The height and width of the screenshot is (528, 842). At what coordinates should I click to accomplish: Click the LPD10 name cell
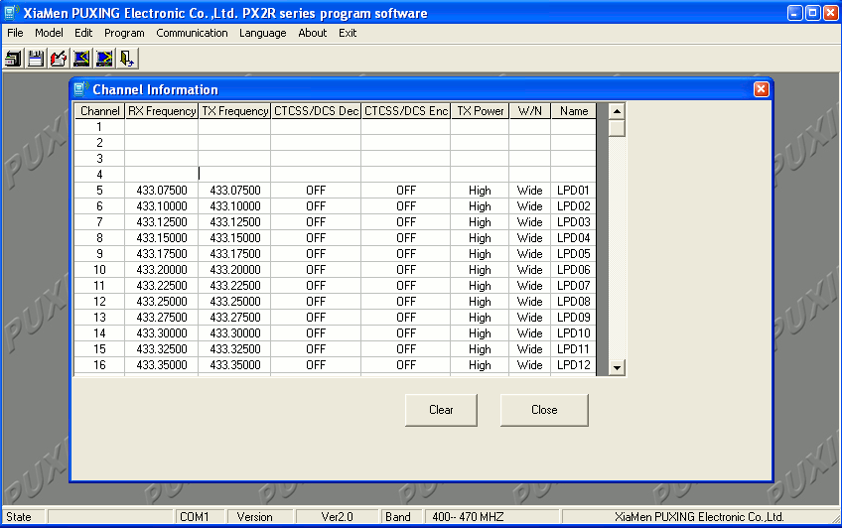point(574,333)
